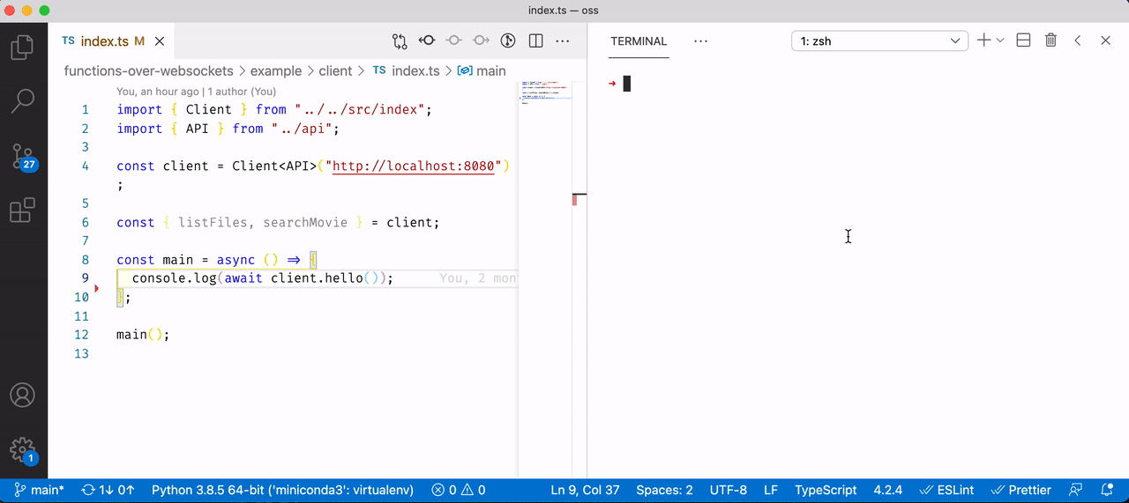1129x503 pixels.
Task: Split the terminal pane
Action: [x=1024, y=41]
